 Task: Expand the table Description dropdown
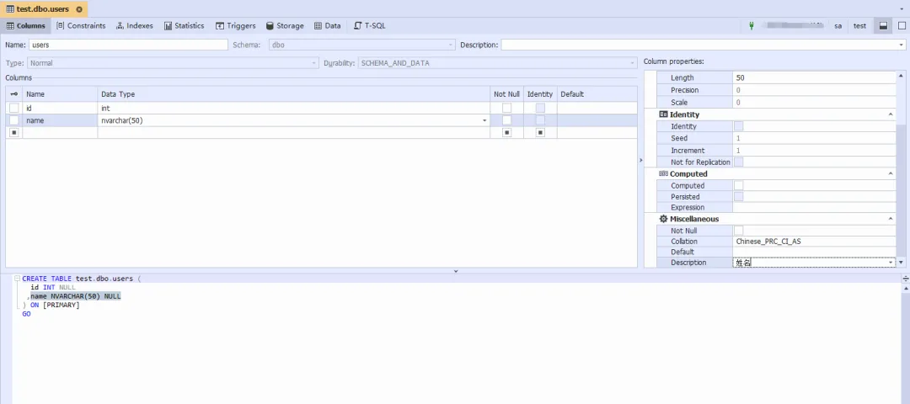901,45
